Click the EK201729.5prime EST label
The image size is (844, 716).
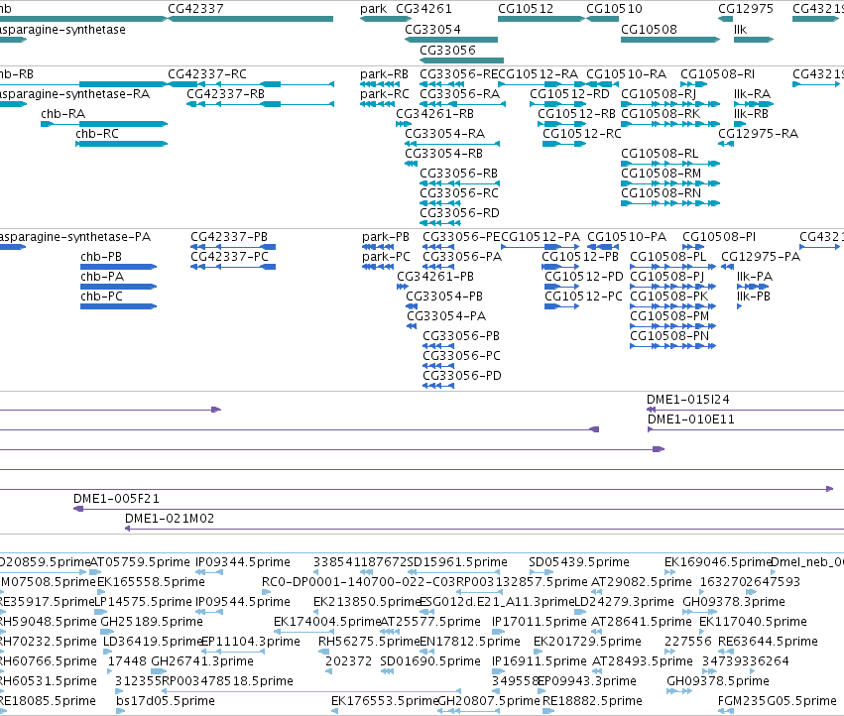[587, 642]
